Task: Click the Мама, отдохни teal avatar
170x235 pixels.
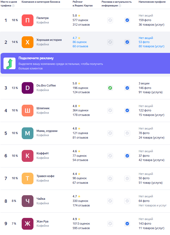Action: tap(28, 133)
